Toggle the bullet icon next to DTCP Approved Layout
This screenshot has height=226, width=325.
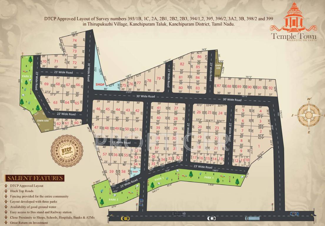[6, 186]
